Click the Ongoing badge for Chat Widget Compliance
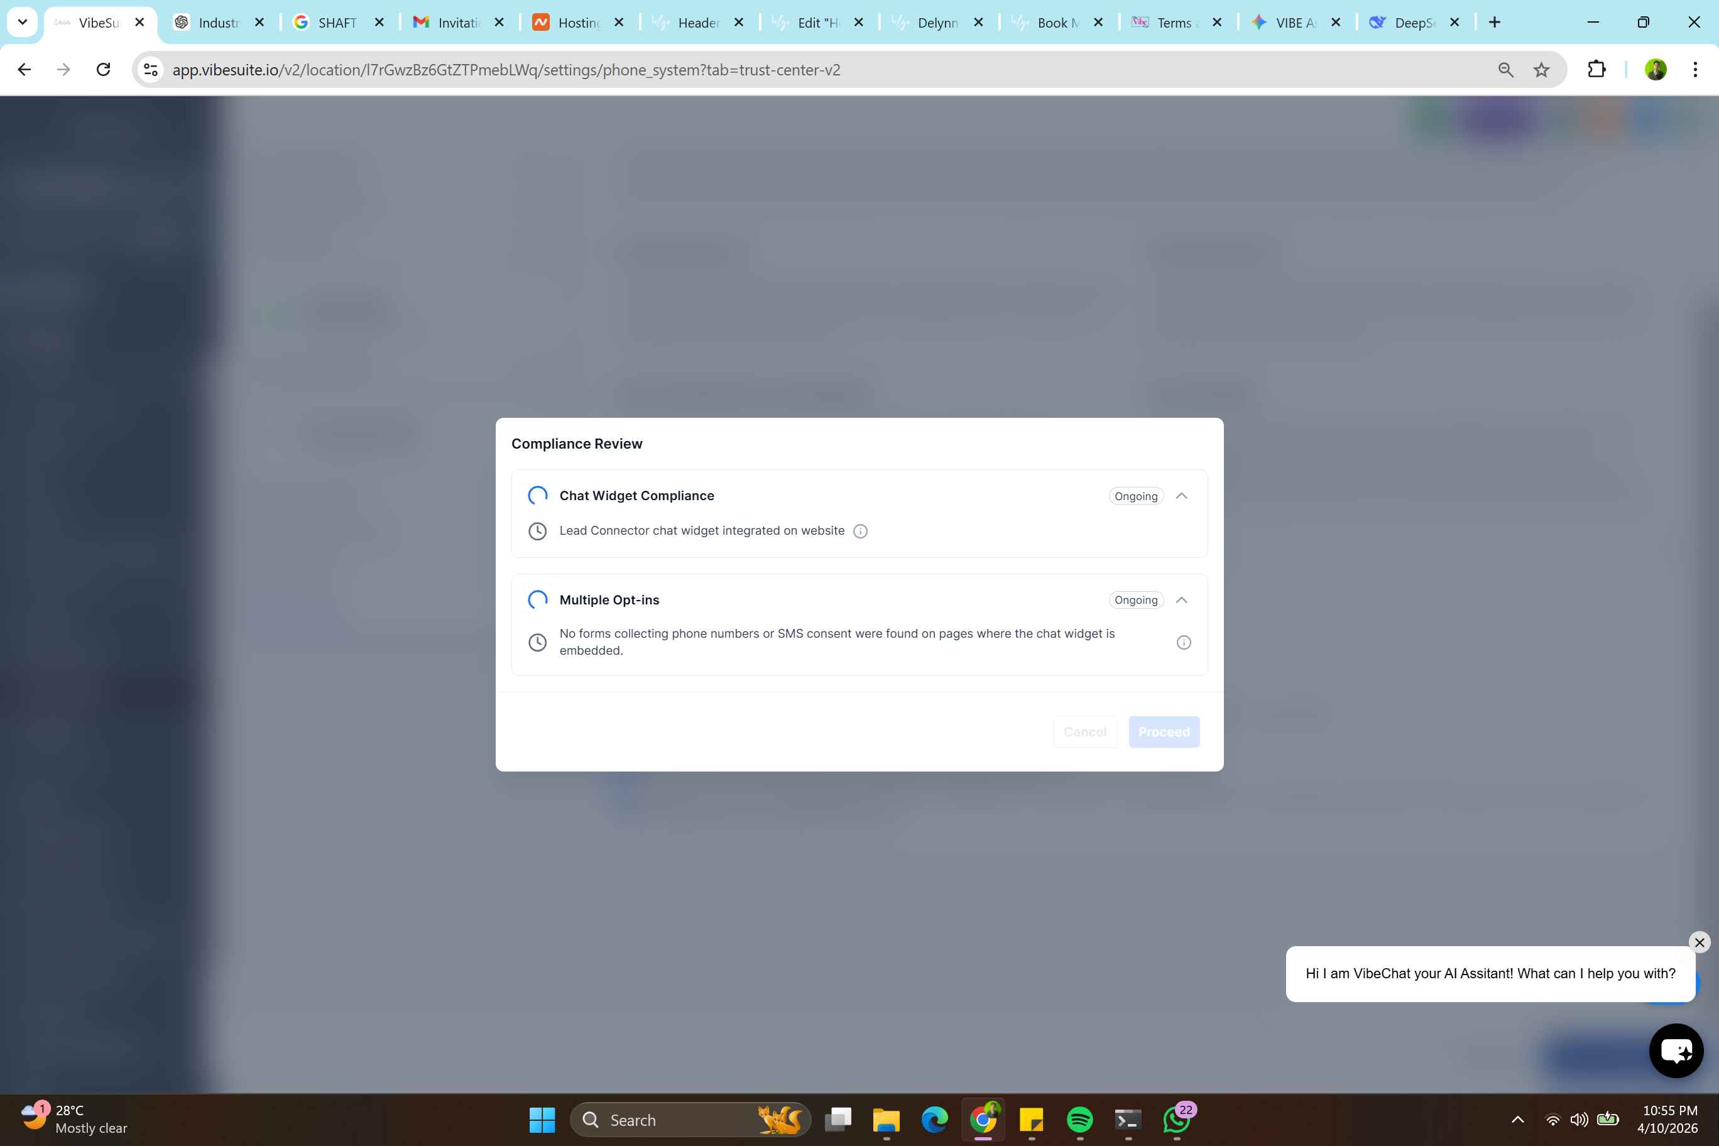The width and height of the screenshot is (1719, 1146). coord(1136,496)
